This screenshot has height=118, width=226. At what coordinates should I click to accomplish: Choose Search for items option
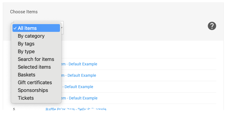36,59
